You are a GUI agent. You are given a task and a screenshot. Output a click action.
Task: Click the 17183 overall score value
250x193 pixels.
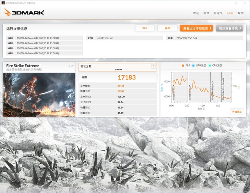click(127, 77)
